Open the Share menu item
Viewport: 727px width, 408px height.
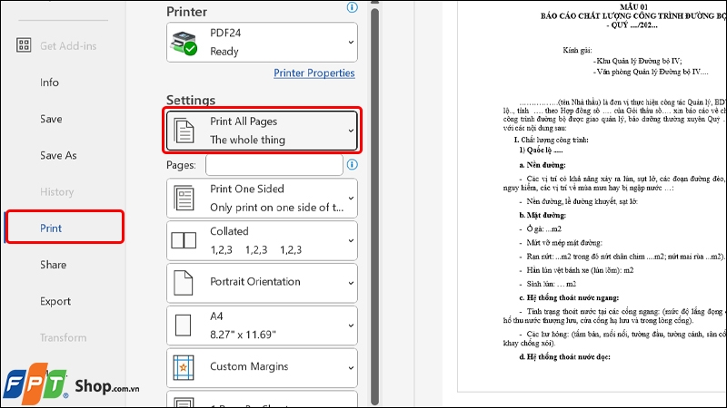click(x=54, y=265)
